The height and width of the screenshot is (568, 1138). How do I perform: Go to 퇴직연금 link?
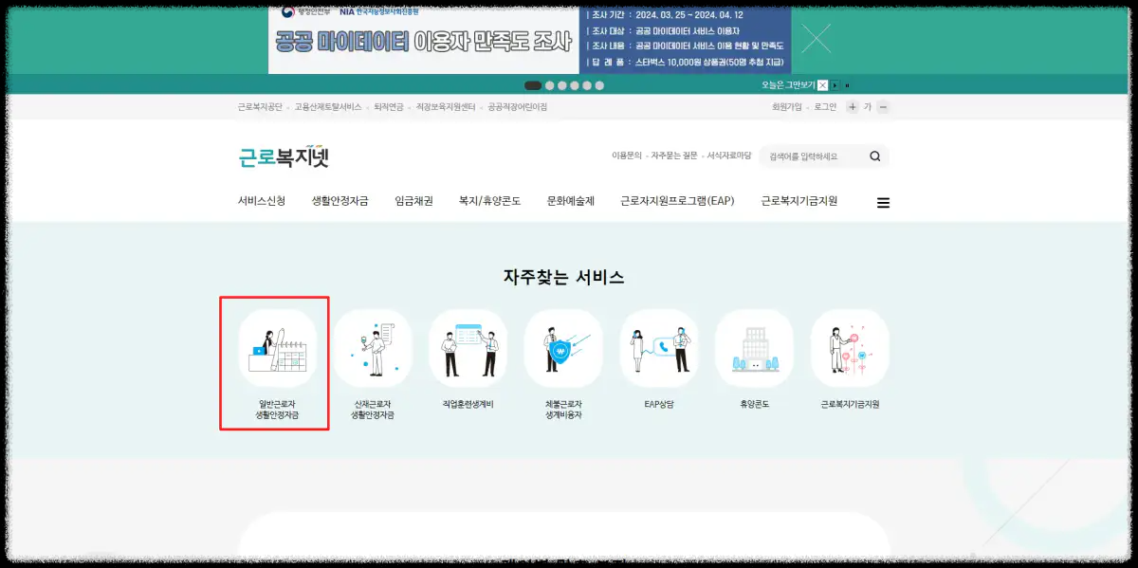(389, 107)
